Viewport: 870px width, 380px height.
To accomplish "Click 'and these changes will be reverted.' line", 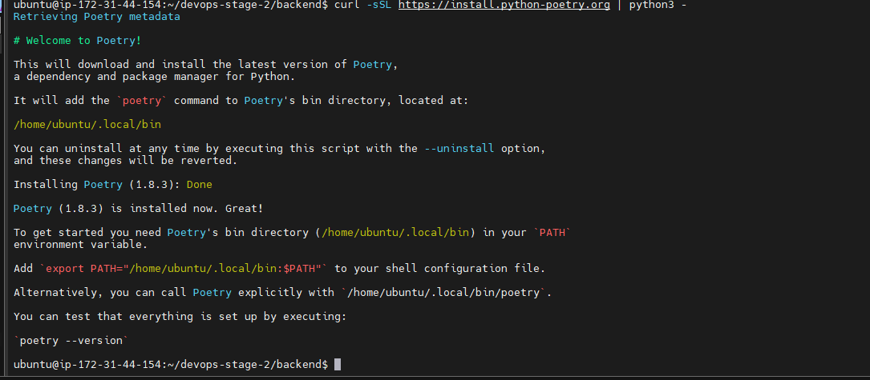I will 125,161.
